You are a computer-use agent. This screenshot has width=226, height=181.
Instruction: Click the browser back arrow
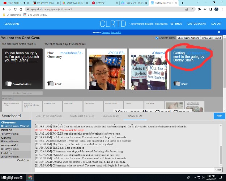point(3,9)
